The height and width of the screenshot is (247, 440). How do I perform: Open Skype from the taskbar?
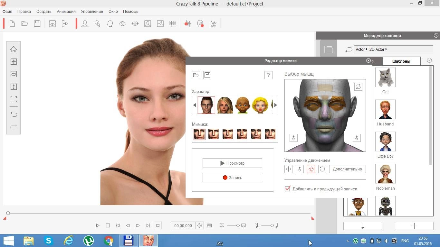49,241
